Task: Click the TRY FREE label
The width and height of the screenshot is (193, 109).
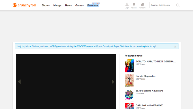Action: point(96,3)
